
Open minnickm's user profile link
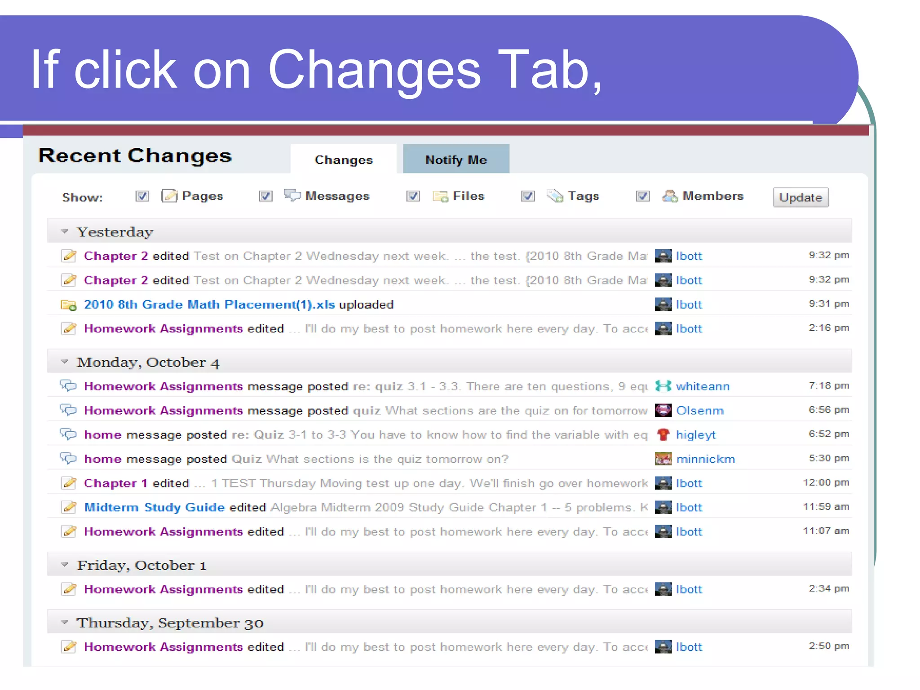coord(706,459)
